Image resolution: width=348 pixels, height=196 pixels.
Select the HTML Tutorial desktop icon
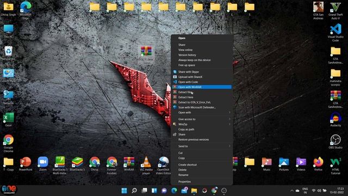click(x=335, y=166)
